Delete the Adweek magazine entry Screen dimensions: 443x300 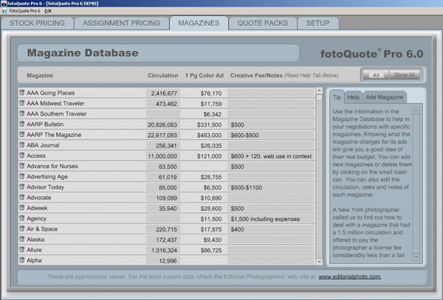pyautogui.click(x=23, y=209)
